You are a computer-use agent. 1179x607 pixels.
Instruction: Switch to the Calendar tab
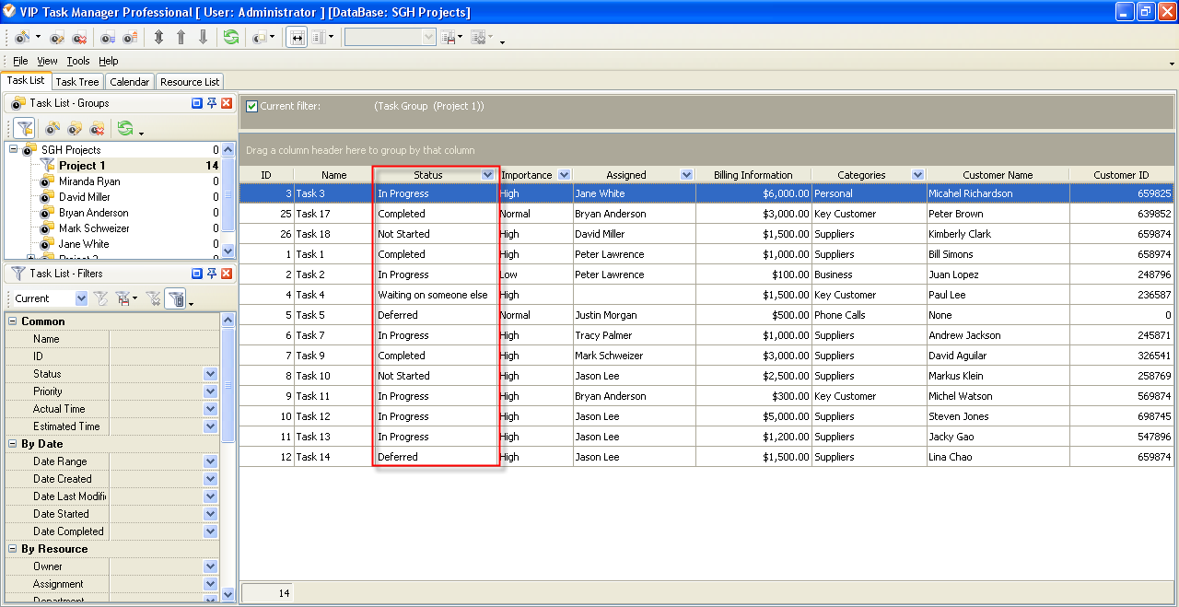coord(129,82)
